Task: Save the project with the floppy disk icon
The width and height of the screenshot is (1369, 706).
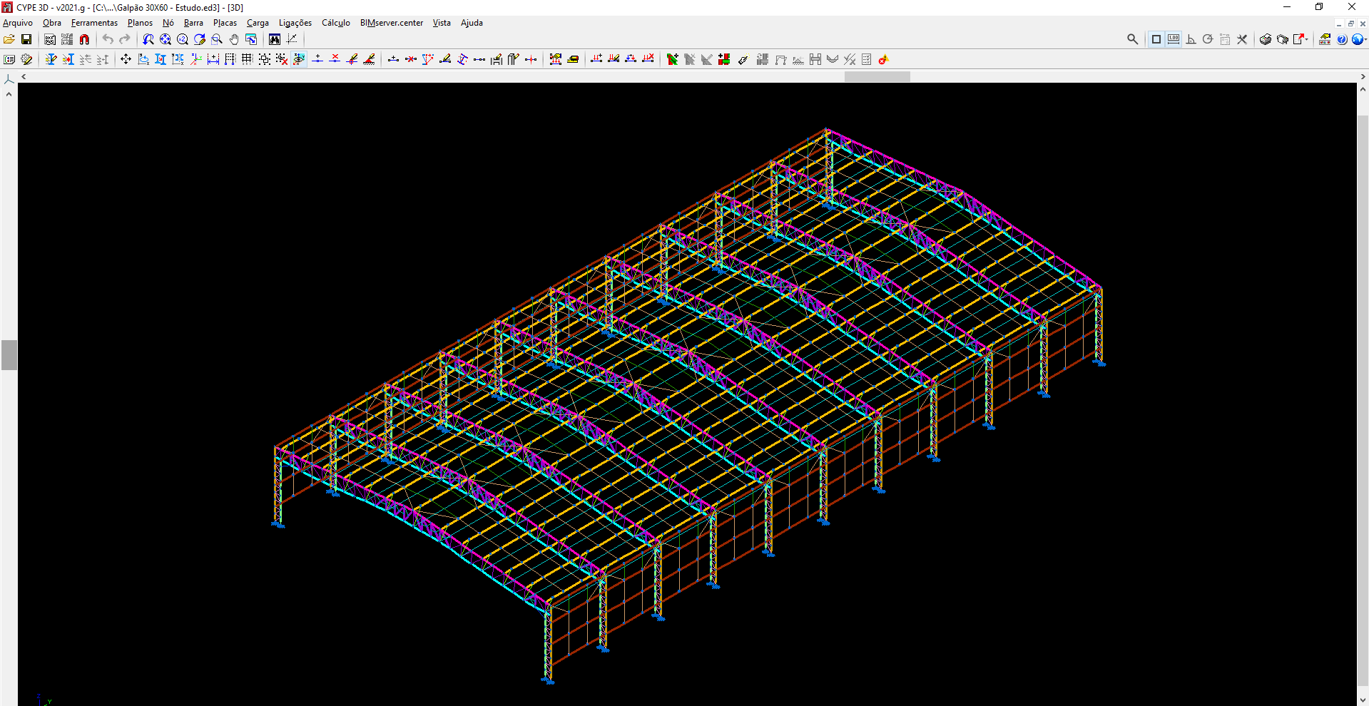Action: tap(26, 39)
